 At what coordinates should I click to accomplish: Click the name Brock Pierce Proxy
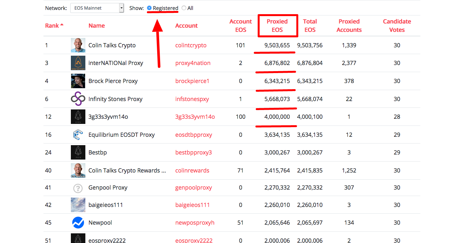pos(113,81)
